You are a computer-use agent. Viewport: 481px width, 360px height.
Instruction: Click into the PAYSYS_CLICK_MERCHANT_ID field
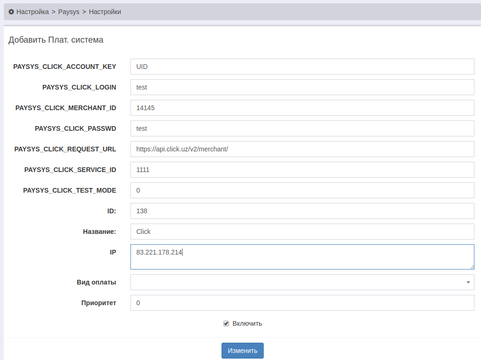(302, 108)
